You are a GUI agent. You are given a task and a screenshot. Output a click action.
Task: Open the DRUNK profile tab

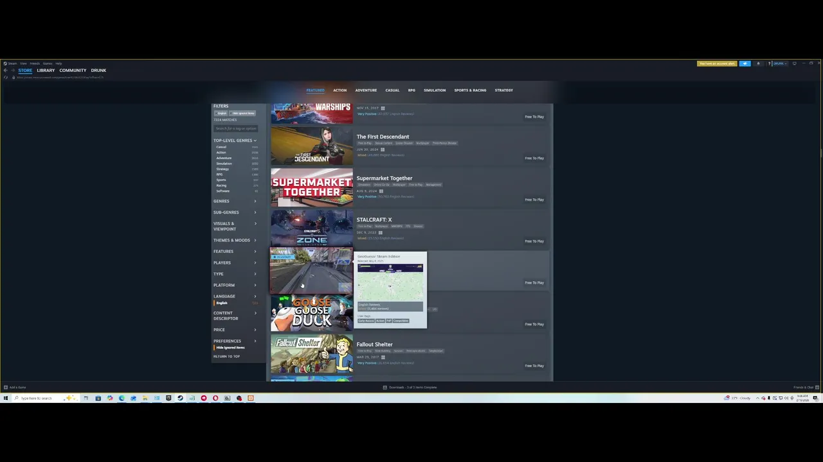(x=98, y=70)
